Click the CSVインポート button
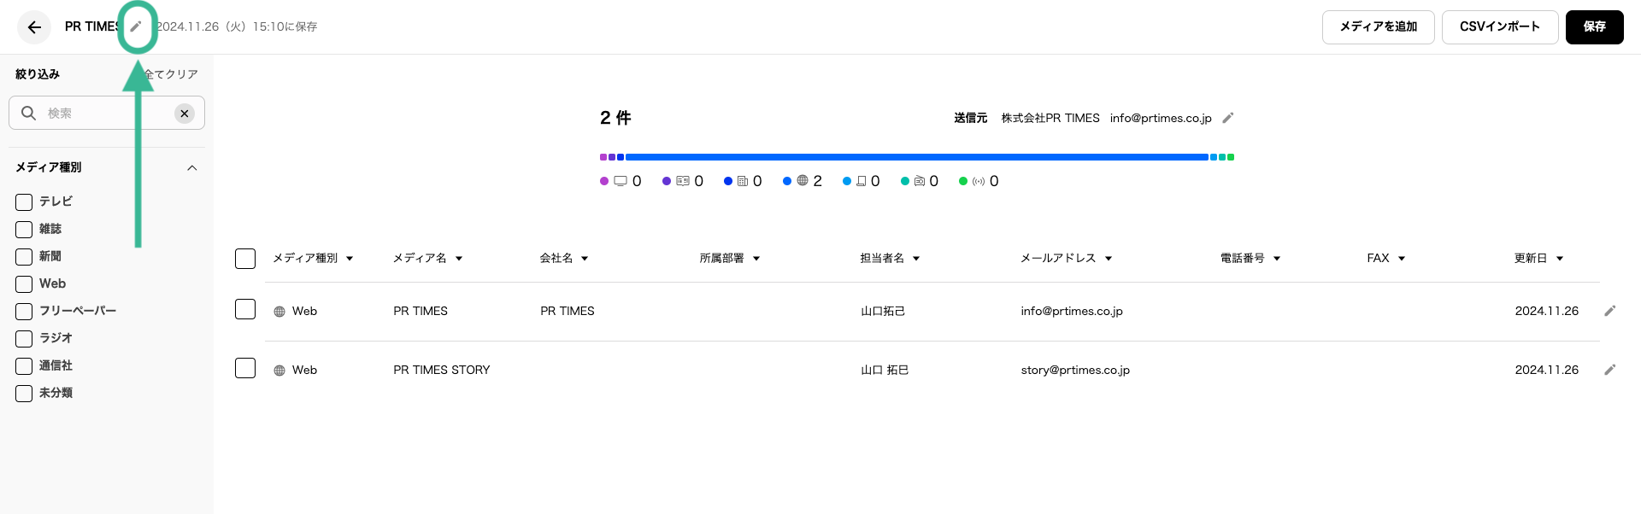 click(x=1500, y=27)
